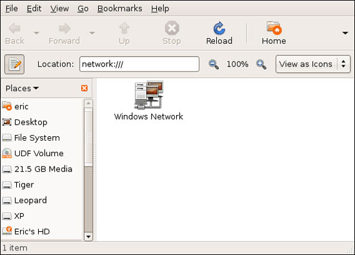Open the Windows Network icon

[x=148, y=96]
